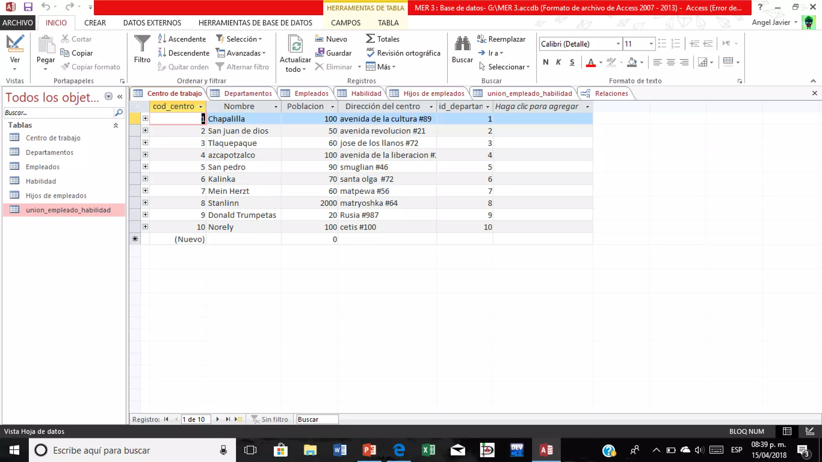This screenshot has height=462, width=822.
Task: Click the Reemplazar icon in Buscar group
Action: (x=482, y=39)
